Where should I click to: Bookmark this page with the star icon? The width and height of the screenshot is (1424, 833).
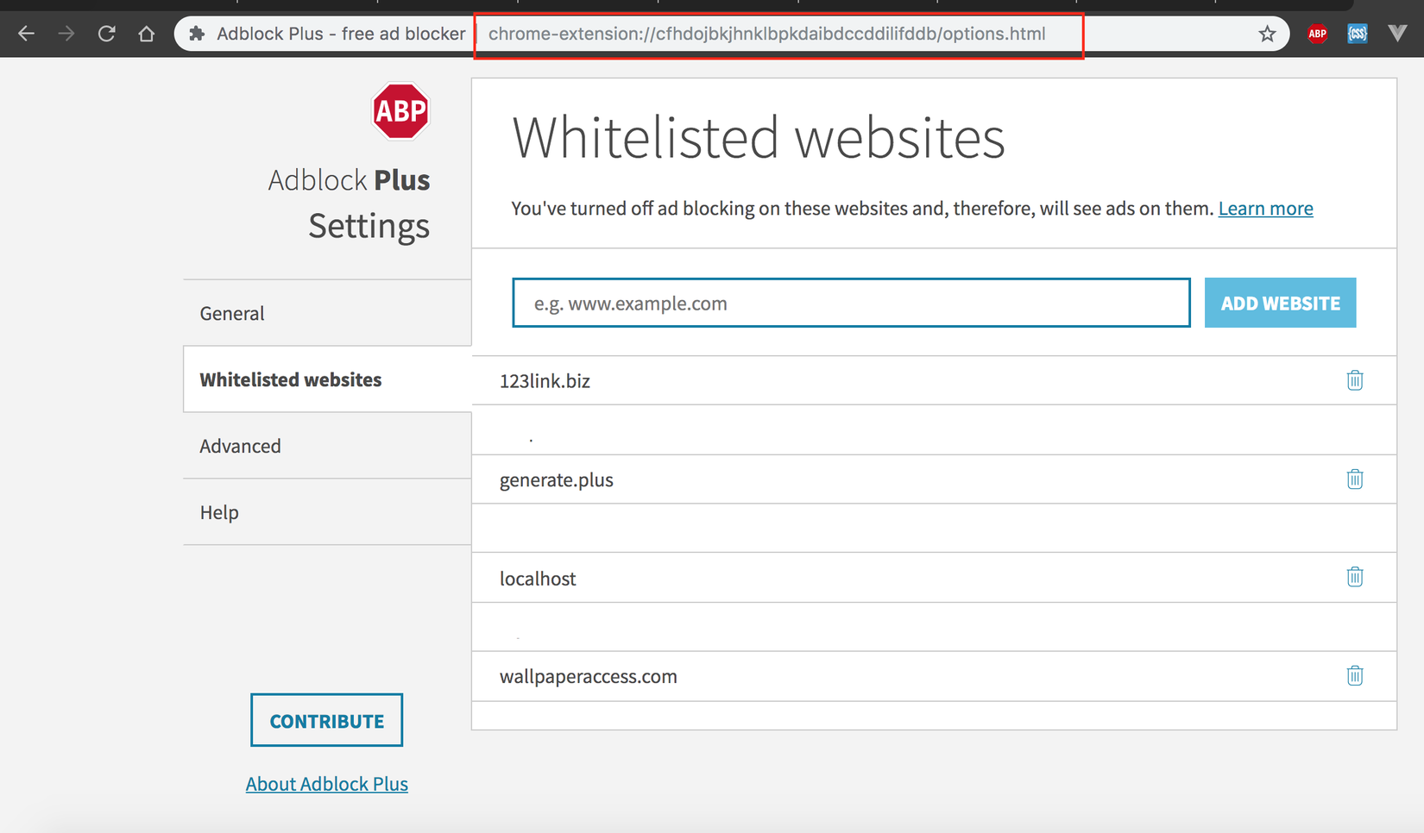pyautogui.click(x=1267, y=34)
